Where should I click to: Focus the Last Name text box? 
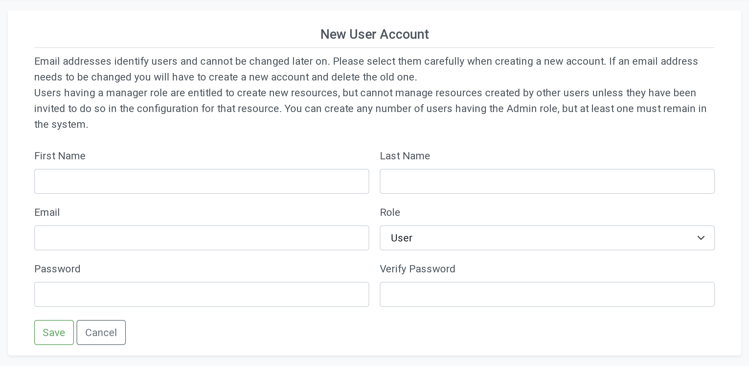pos(547,181)
